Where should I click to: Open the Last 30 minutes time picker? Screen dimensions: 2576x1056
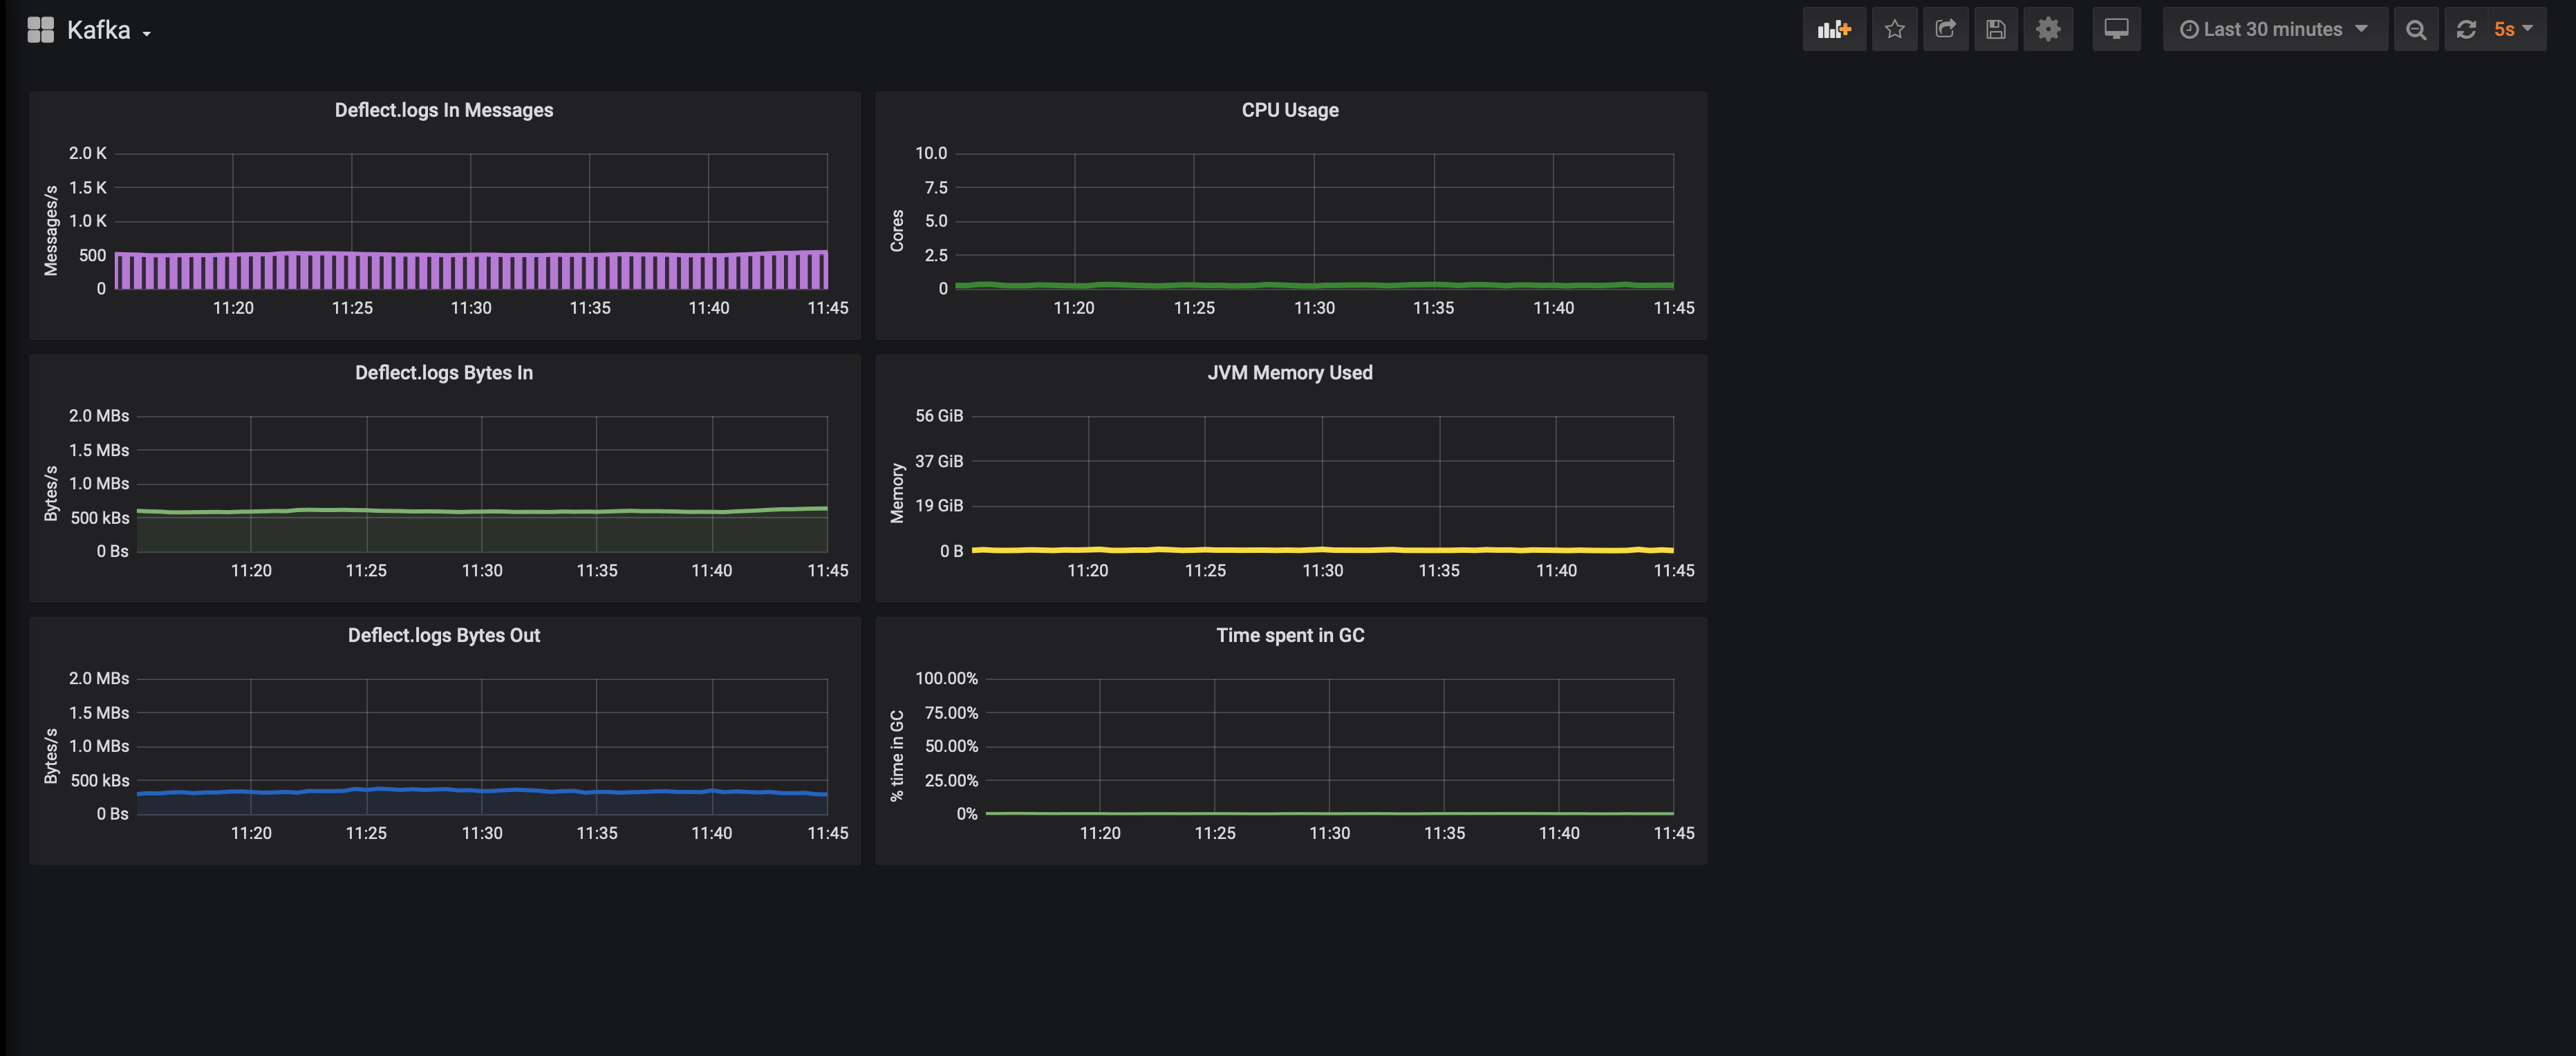tap(2274, 30)
